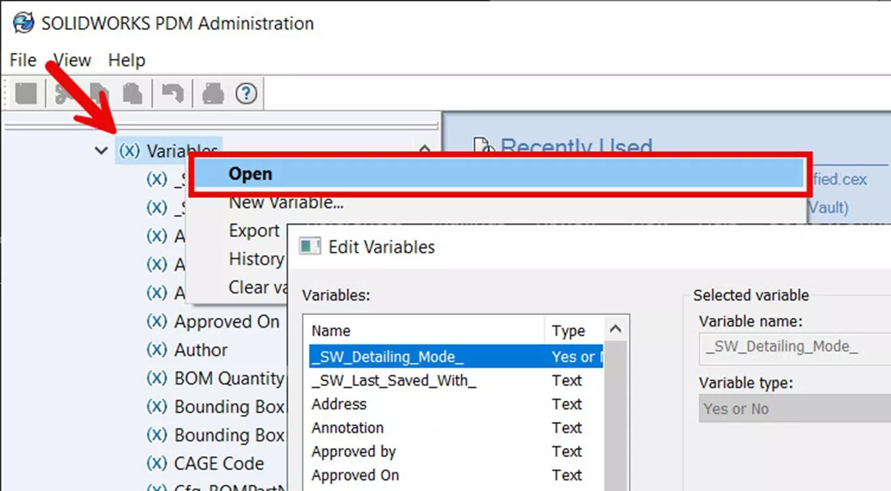The height and width of the screenshot is (491, 891).
Task: Select Address in the variables list
Action: click(x=339, y=404)
